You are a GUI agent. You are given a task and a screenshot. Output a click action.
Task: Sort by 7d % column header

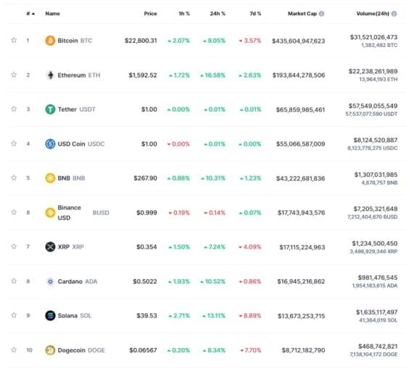255,14
